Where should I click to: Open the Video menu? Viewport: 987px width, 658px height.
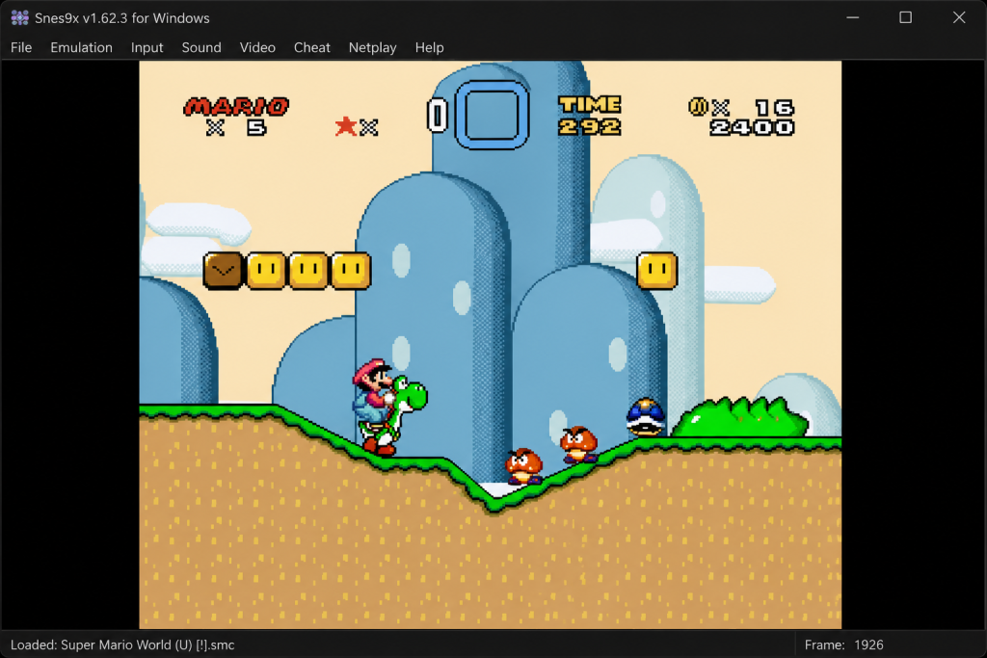click(257, 48)
